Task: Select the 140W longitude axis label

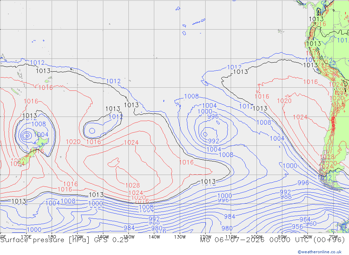Action: [x=154, y=237]
